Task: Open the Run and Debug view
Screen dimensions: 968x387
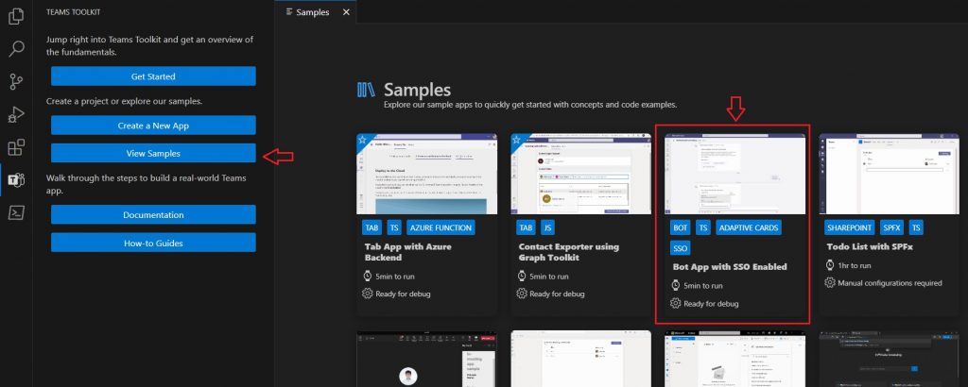Action: click(15, 115)
